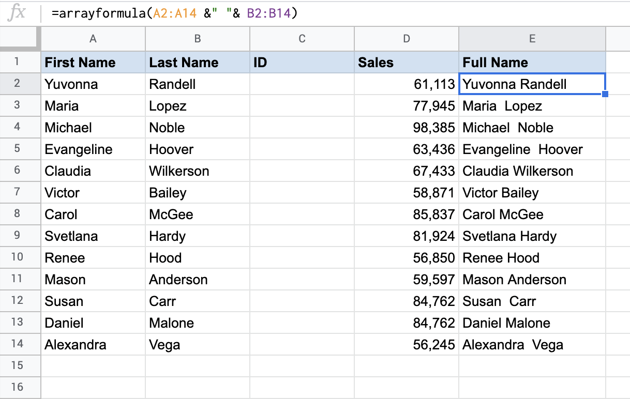Select first name cell Susan
This screenshot has height=399, width=630.
click(x=93, y=301)
